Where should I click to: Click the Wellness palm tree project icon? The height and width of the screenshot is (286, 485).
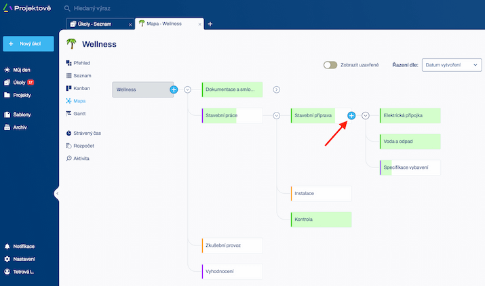(x=71, y=44)
